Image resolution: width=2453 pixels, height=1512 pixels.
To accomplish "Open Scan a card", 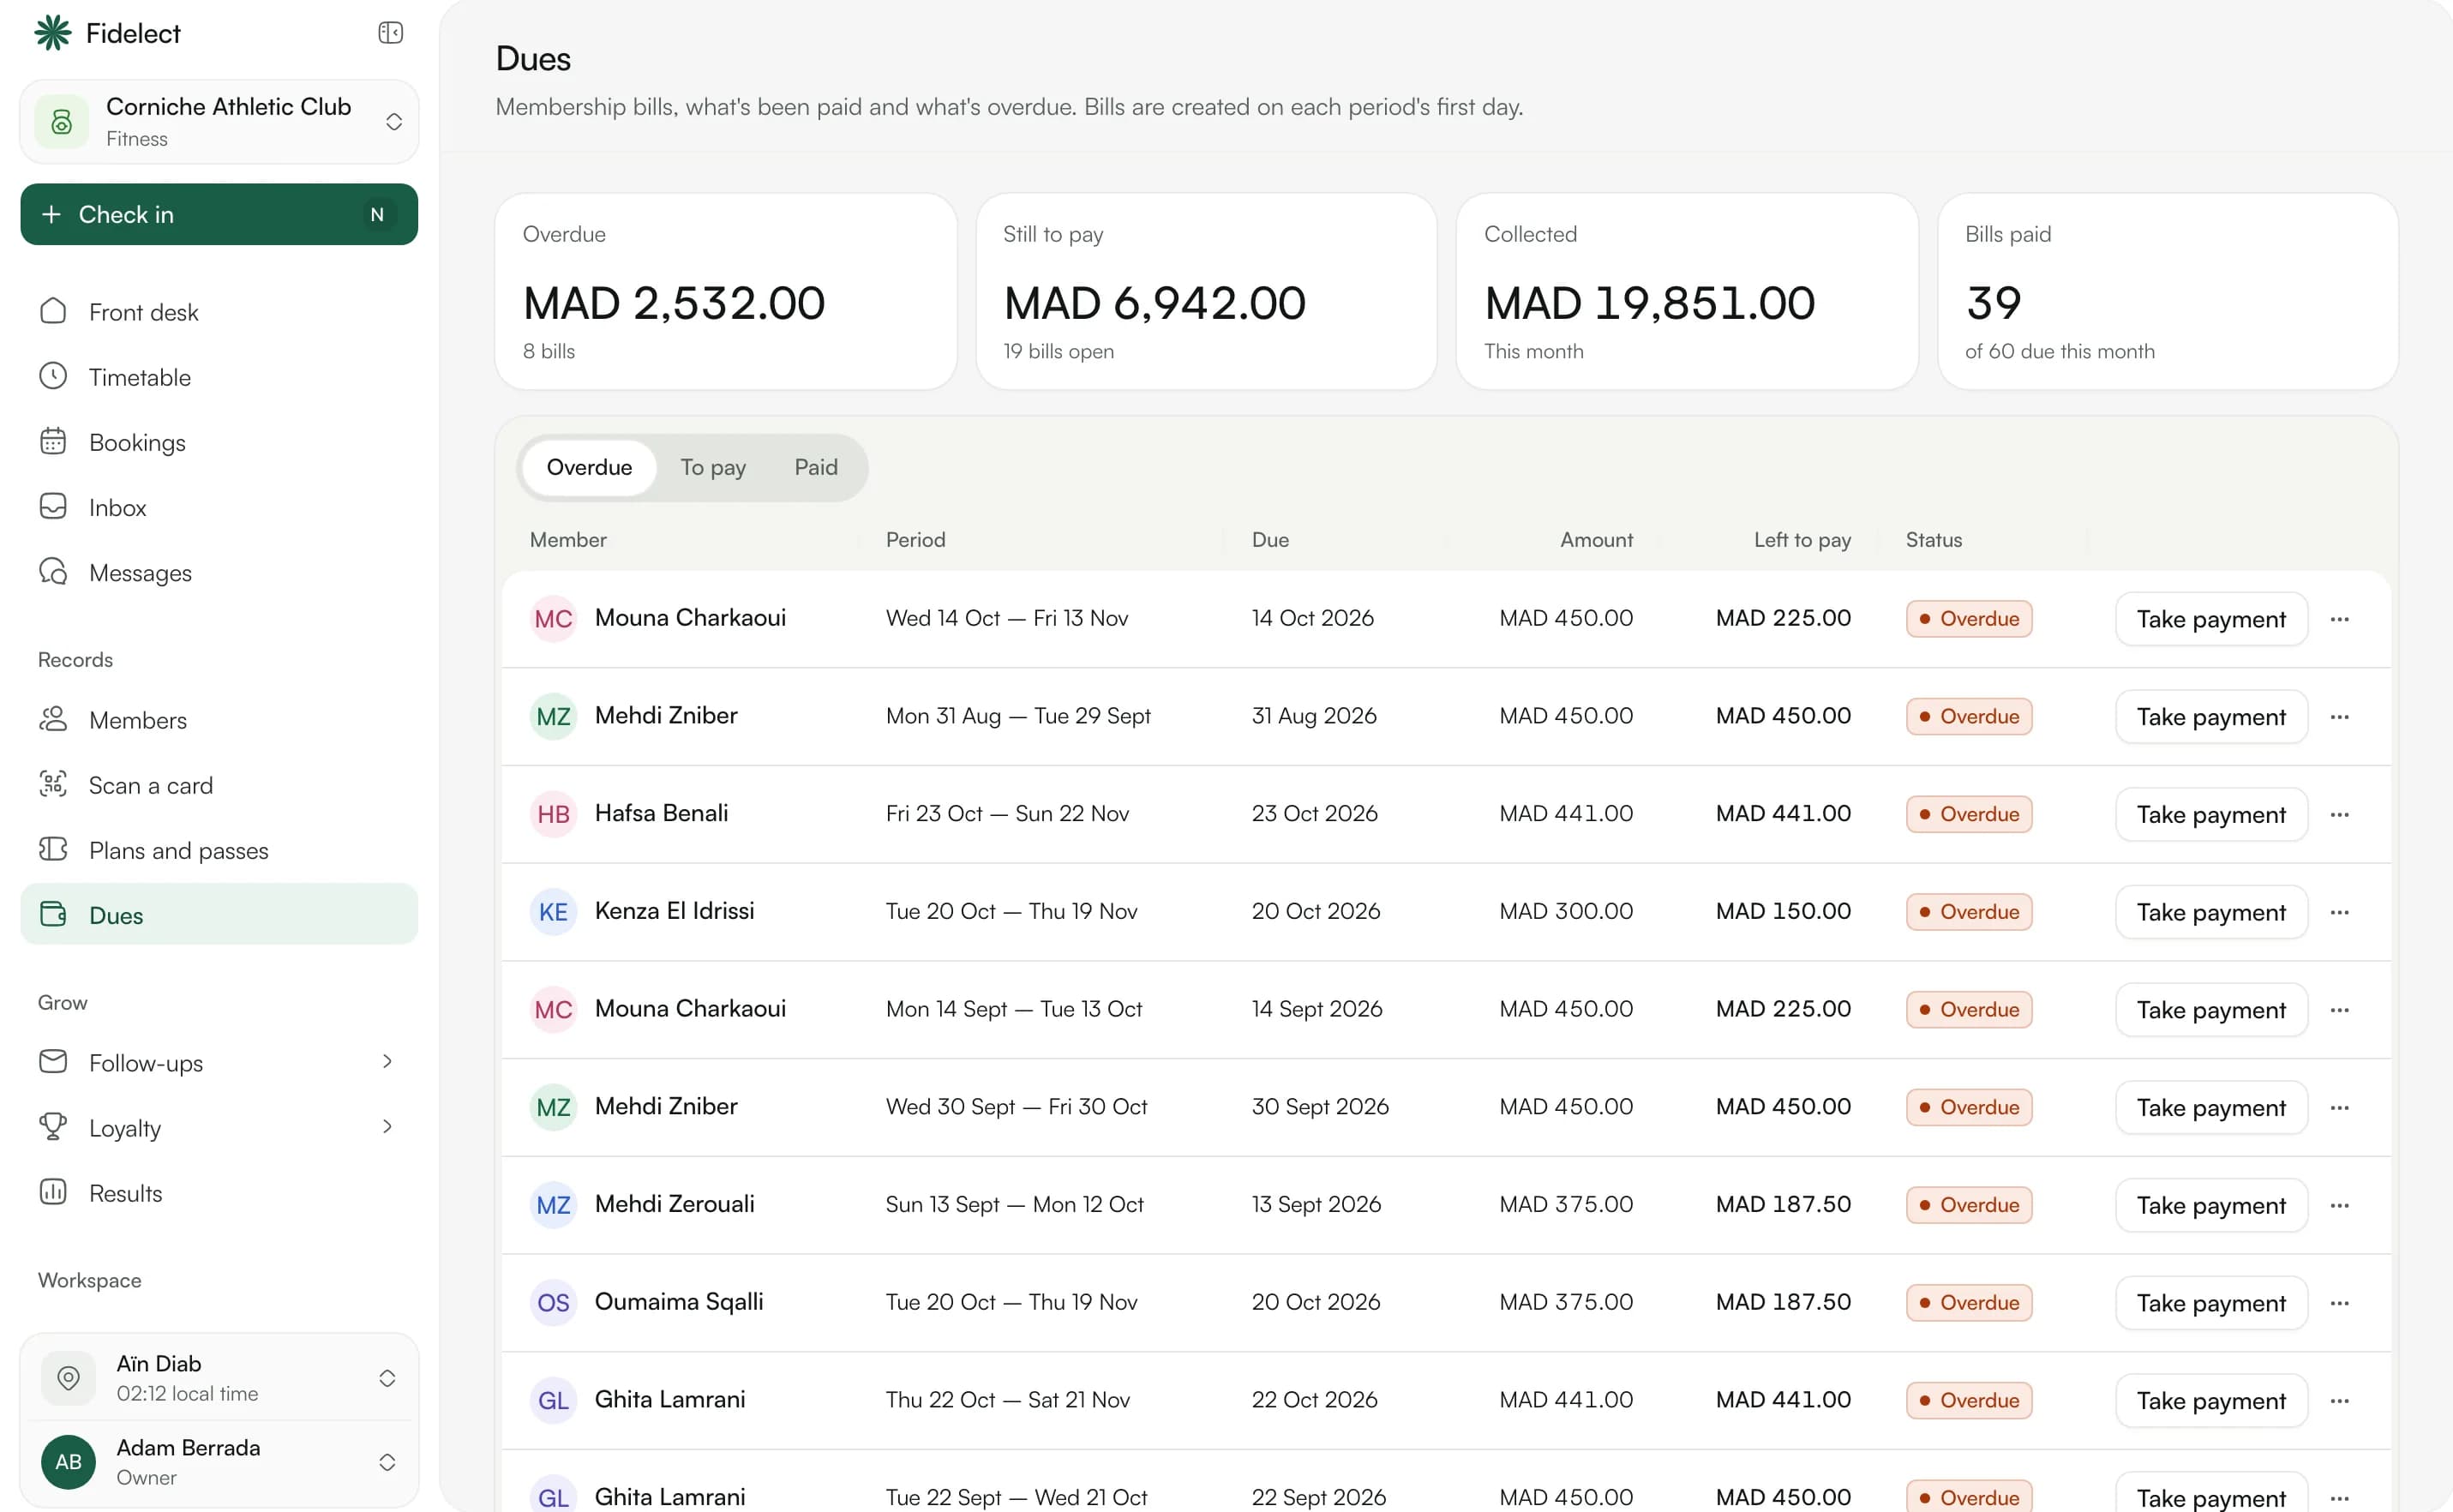I will pyautogui.click(x=219, y=785).
